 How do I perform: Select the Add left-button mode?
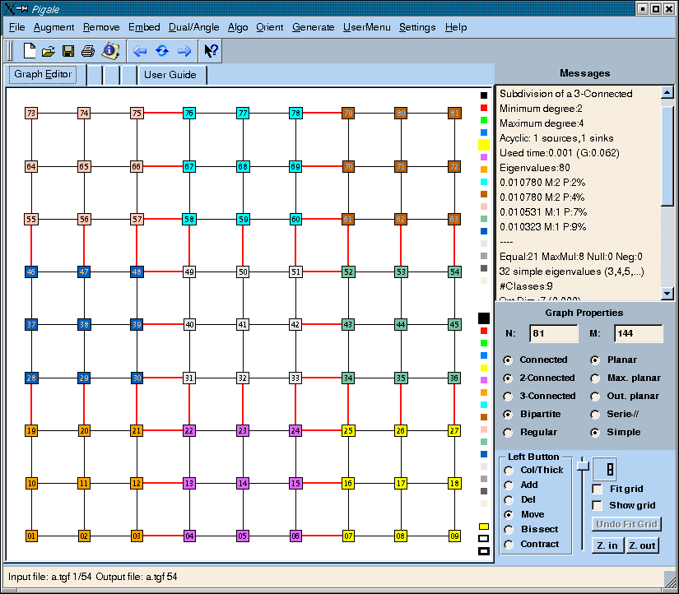click(x=509, y=485)
